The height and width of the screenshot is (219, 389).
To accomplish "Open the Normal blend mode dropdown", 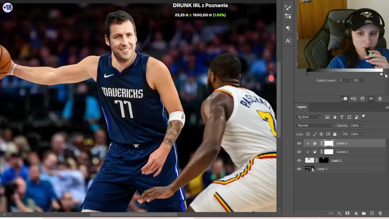I will click(315, 126).
